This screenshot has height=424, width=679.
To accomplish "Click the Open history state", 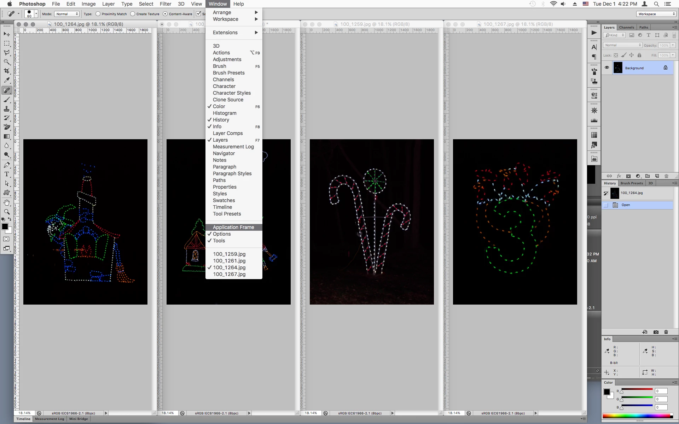I will pos(626,205).
